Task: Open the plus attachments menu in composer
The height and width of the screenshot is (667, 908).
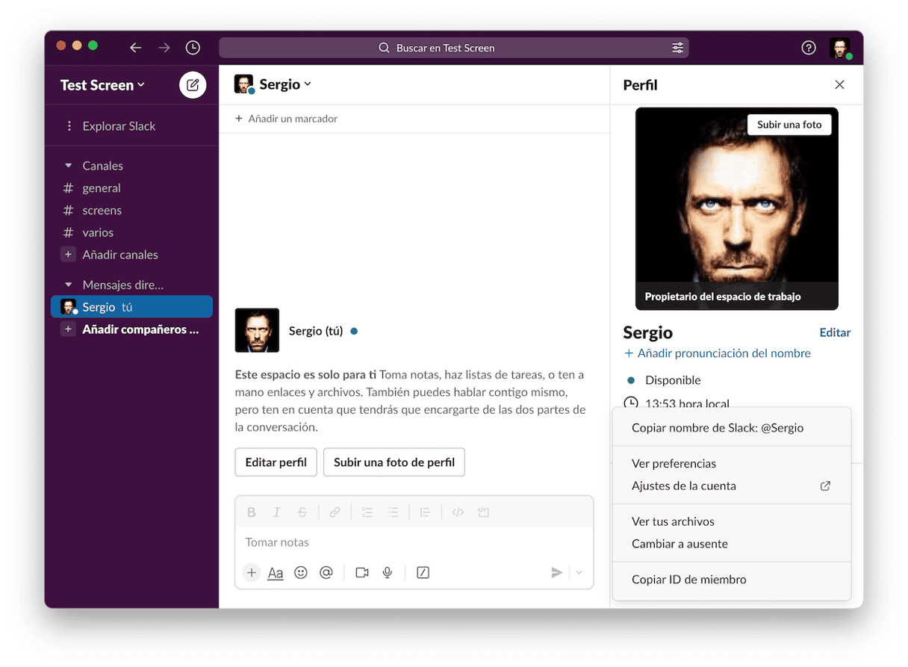Action: point(252,573)
